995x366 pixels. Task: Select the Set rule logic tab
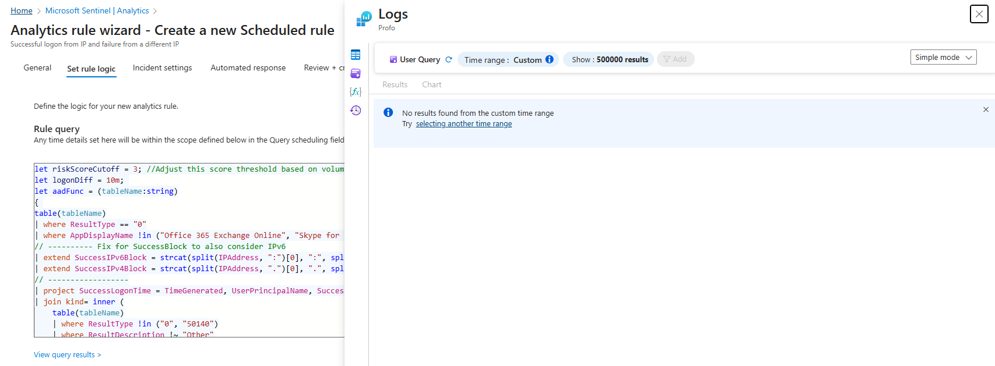click(92, 69)
